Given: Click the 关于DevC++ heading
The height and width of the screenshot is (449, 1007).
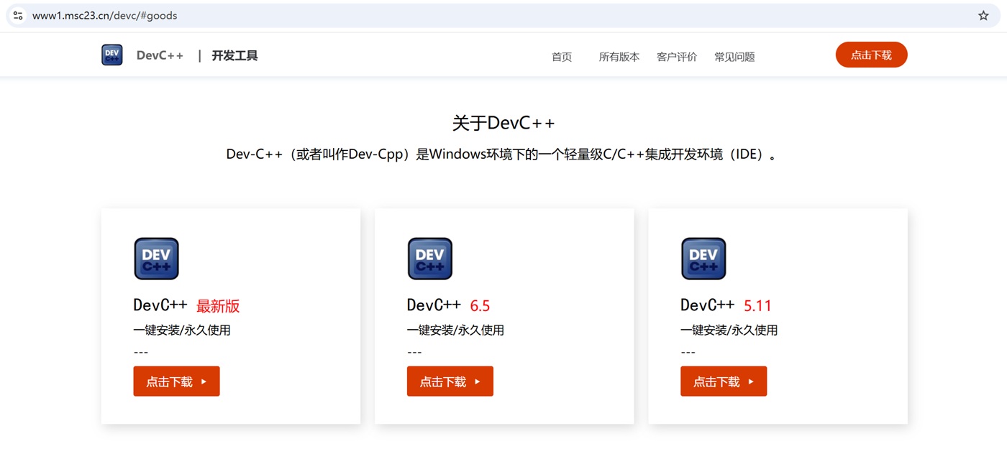Looking at the screenshot, I should pyautogui.click(x=503, y=123).
